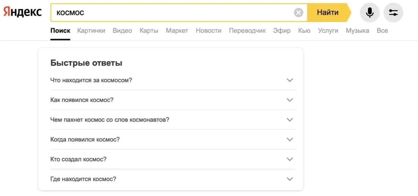
Task: Expand the chevron for Где находится космос
Action: [x=290, y=179]
